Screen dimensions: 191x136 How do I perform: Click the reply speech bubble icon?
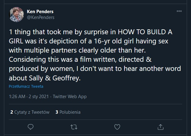click(x=30, y=127)
